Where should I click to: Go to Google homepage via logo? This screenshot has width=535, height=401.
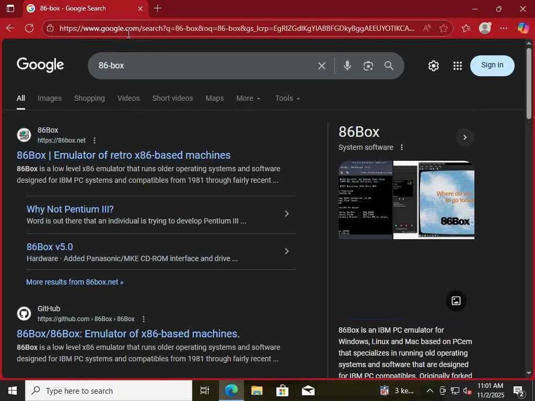pos(40,65)
